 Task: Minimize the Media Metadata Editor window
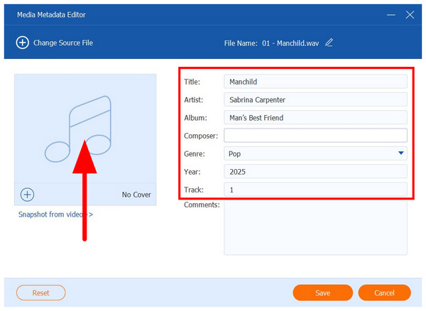(x=391, y=15)
